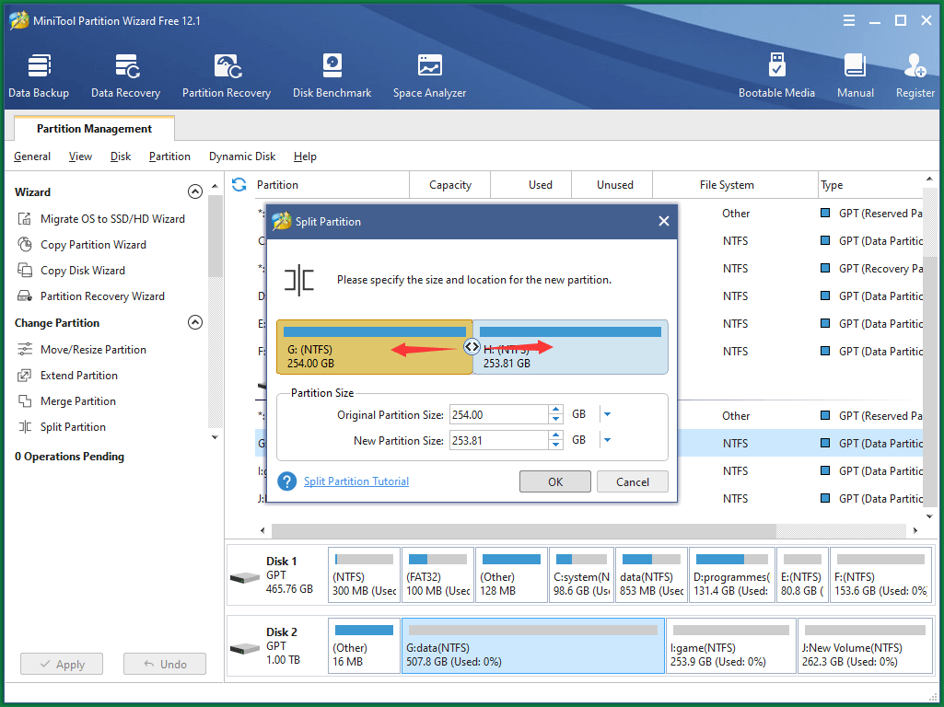Click the Undo button
The image size is (944, 707).
(x=164, y=665)
